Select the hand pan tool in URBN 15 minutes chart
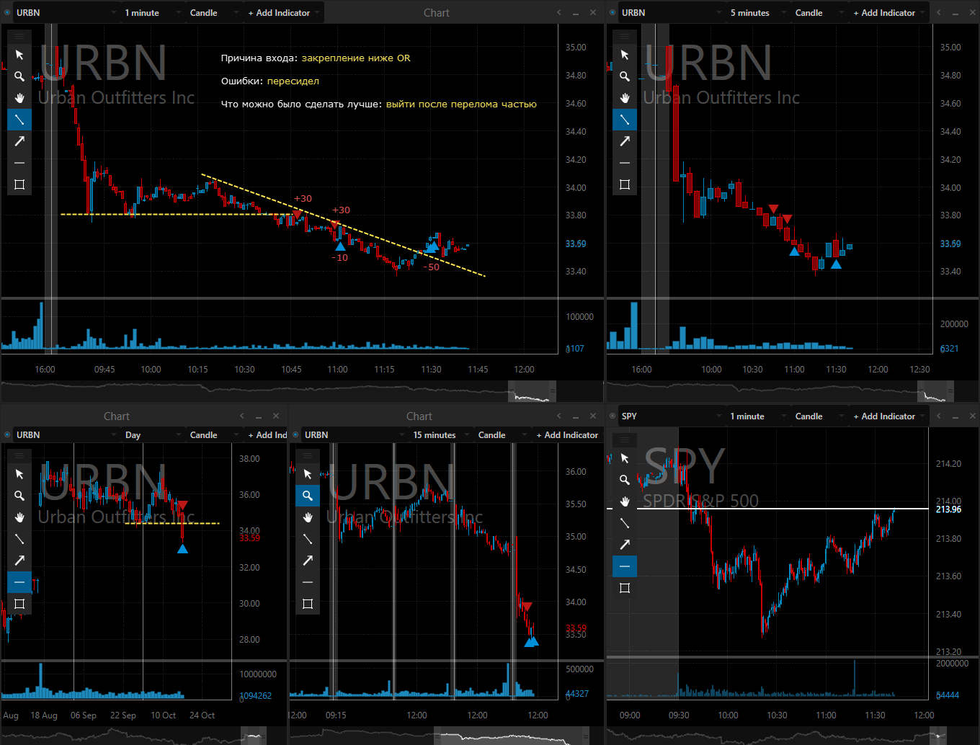The height and width of the screenshot is (745, 980). tap(308, 517)
